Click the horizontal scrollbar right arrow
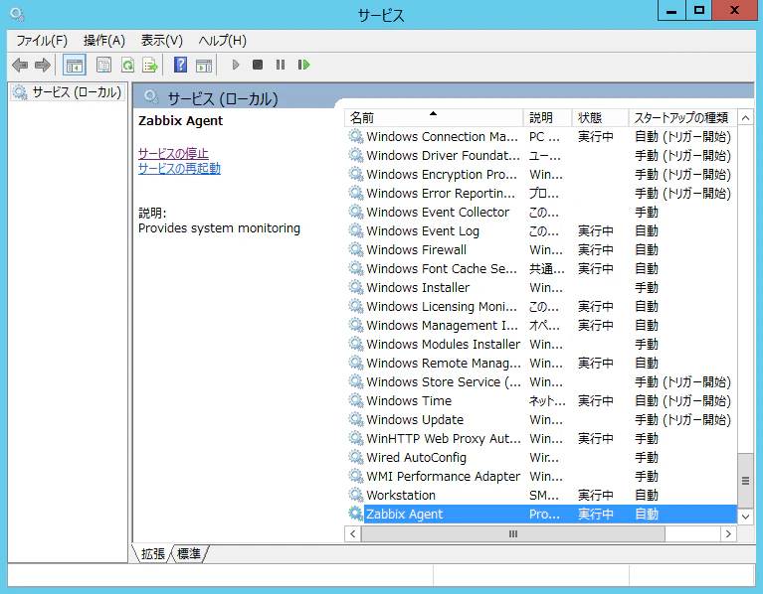Screen dimensions: 763x594 (x=728, y=533)
